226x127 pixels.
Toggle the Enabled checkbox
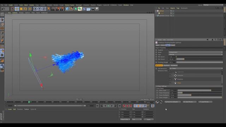coord(169,50)
